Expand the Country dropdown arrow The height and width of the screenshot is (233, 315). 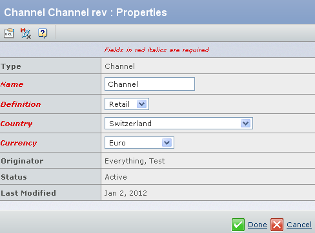click(246, 124)
